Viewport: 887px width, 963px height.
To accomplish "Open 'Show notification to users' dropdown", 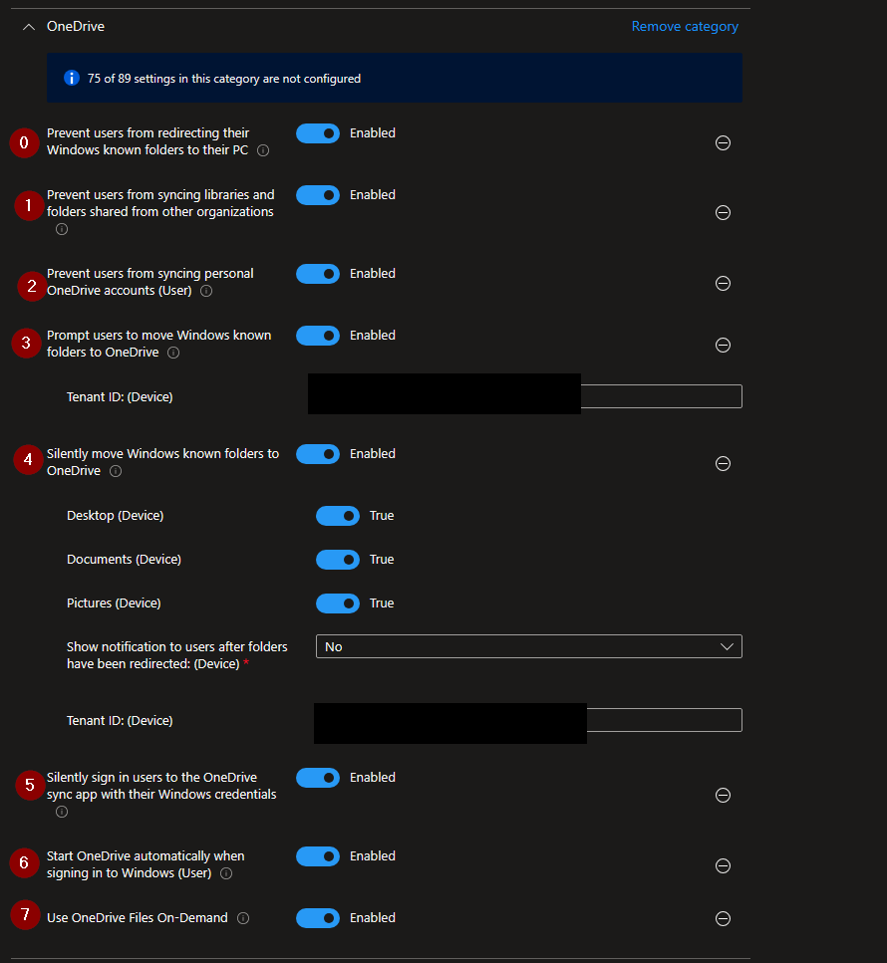I will click(x=528, y=646).
